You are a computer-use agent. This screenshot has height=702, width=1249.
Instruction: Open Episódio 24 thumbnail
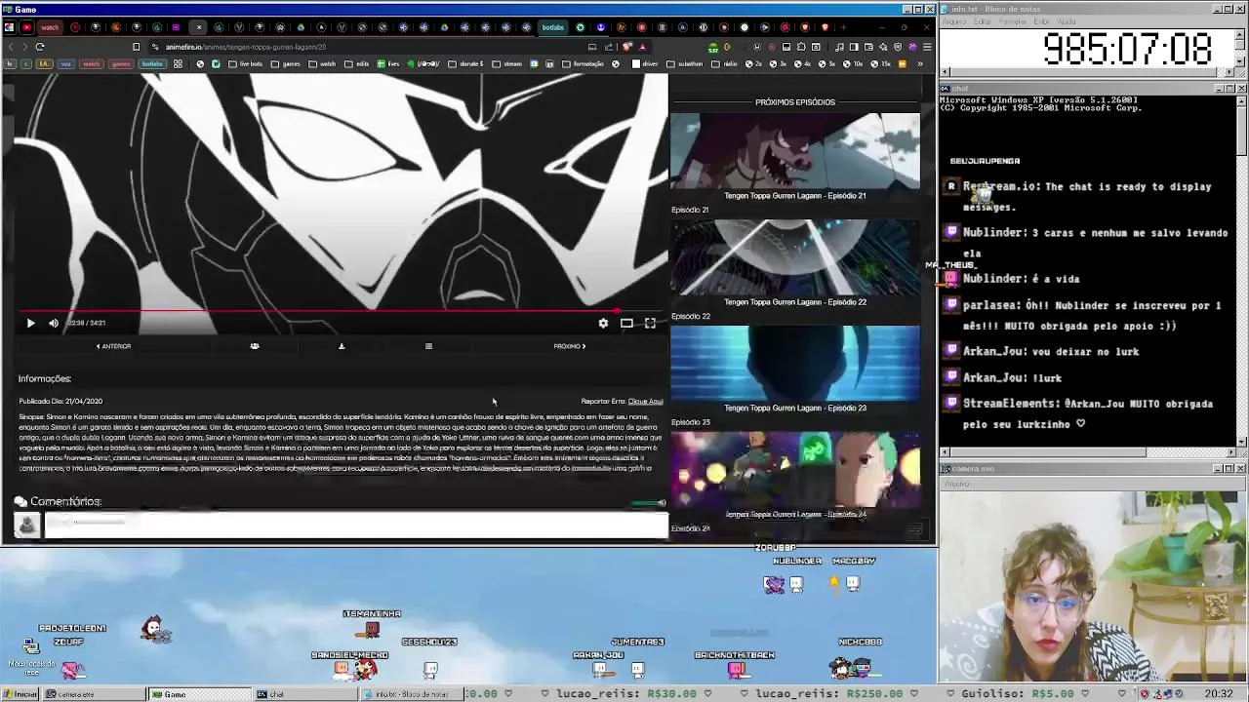(795, 470)
